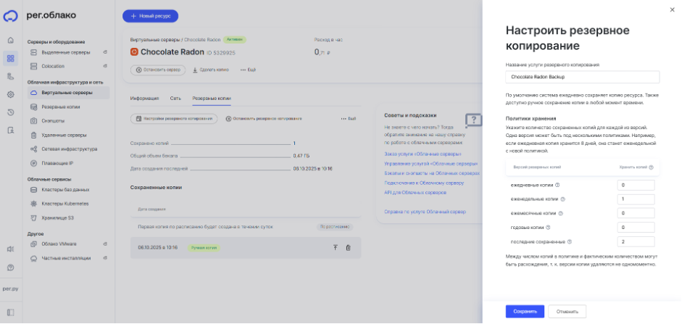Open the 'Сеть' tab
Viewport: 682px width, 324px height.
(175, 97)
